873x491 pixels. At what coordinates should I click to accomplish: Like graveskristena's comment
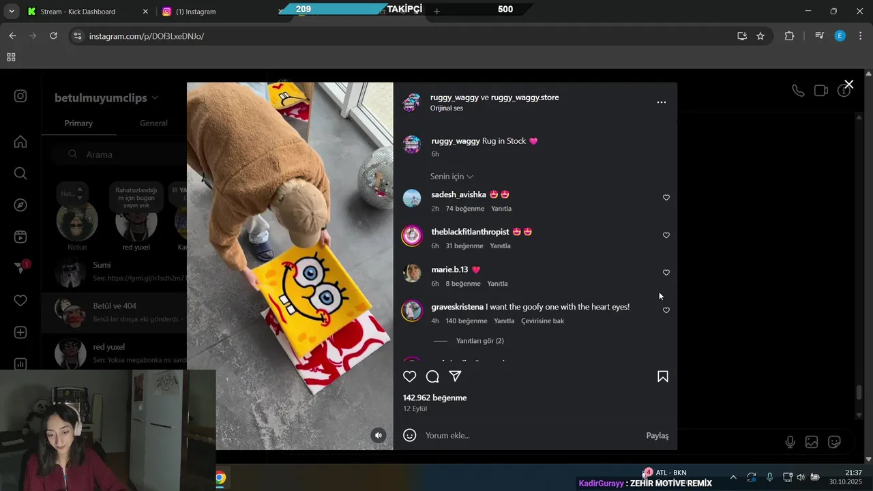coord(666,310)
